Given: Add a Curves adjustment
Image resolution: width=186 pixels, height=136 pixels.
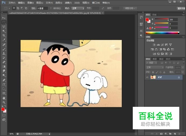Looking at the screenshot, I should click(162, 45).
